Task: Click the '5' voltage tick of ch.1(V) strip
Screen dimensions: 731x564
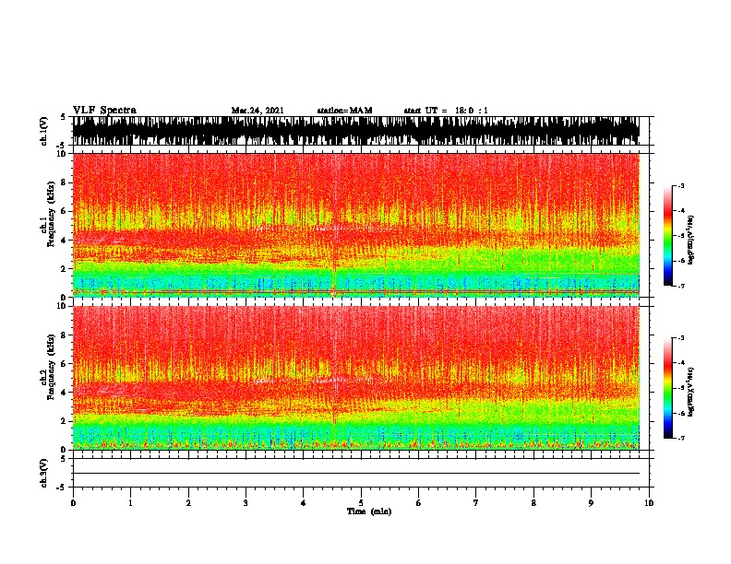Action: [x=64, y=117]
